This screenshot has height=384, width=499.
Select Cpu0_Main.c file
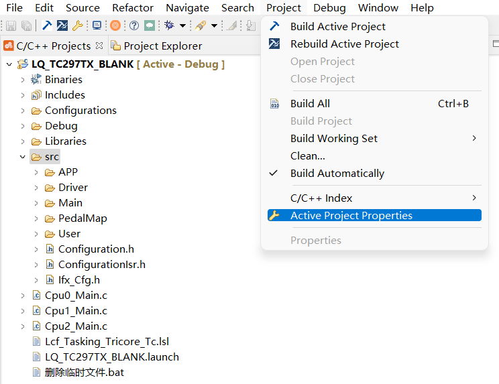point(76,296)
